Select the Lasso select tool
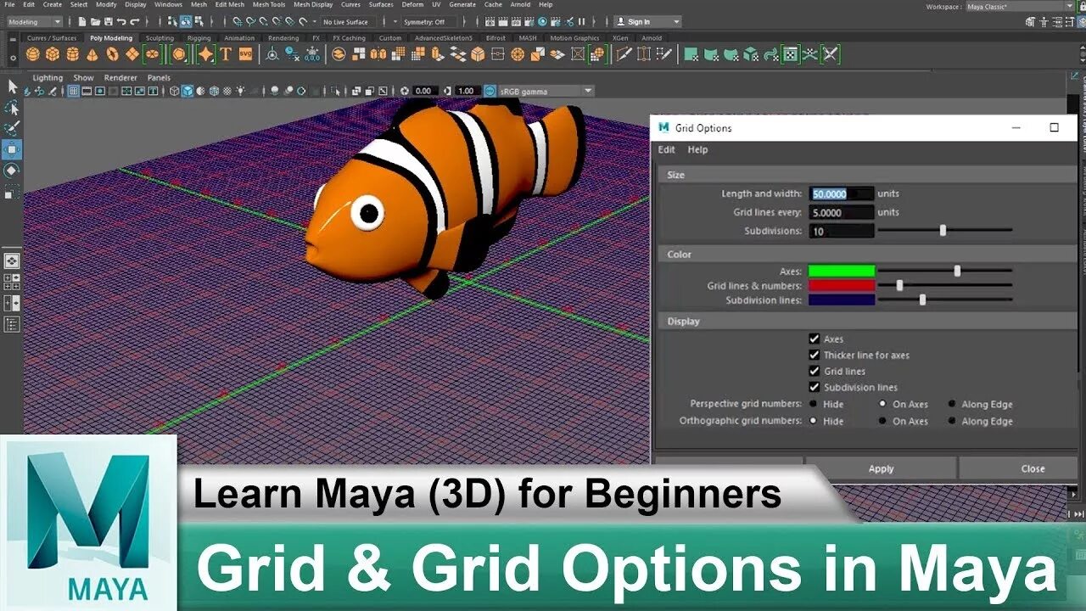 tap(12, 108)
